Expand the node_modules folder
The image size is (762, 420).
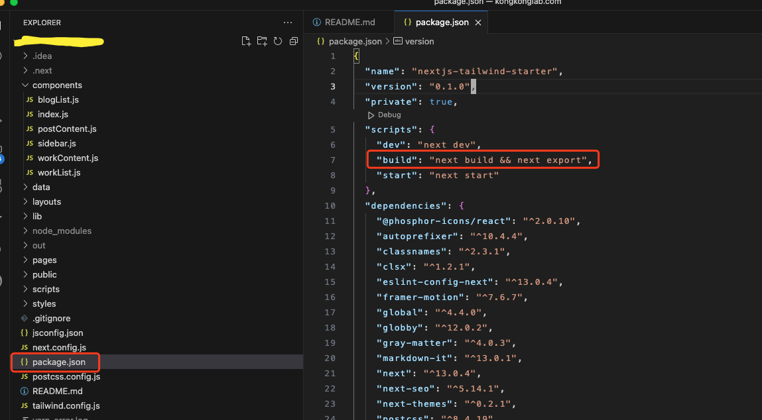(x=62, y=231)
